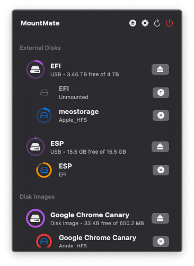Unmount the ESP EFI partition
Image resolution: width=194 pixels, height=266 pixels.
tap(161, 170)
